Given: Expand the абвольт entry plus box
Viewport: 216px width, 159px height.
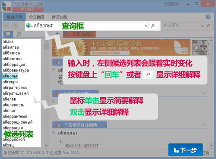Looking at the screenshot, I should coord(54,132).
